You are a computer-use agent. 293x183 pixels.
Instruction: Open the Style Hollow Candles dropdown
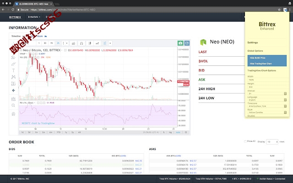(x=267, y=113)
